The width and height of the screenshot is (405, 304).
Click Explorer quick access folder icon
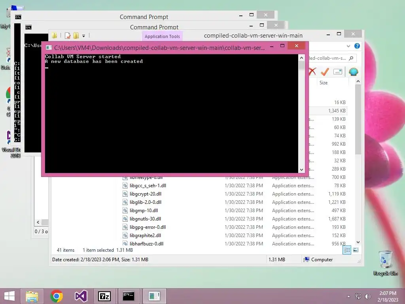coord(55,35)
